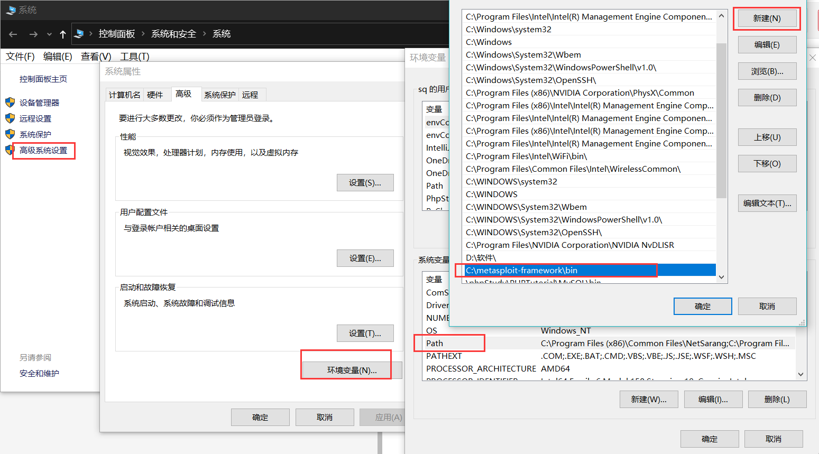
Task: Click the shield icon beside 系统保护
Action: tap(11, 134)
